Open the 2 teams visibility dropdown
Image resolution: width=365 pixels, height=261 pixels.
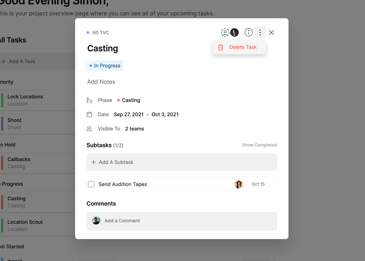[x=135, y=129]
